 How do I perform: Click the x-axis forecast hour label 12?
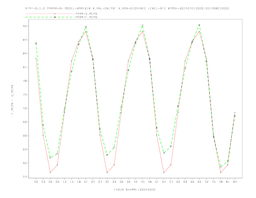pyautogui.click(x=65, y=182)
